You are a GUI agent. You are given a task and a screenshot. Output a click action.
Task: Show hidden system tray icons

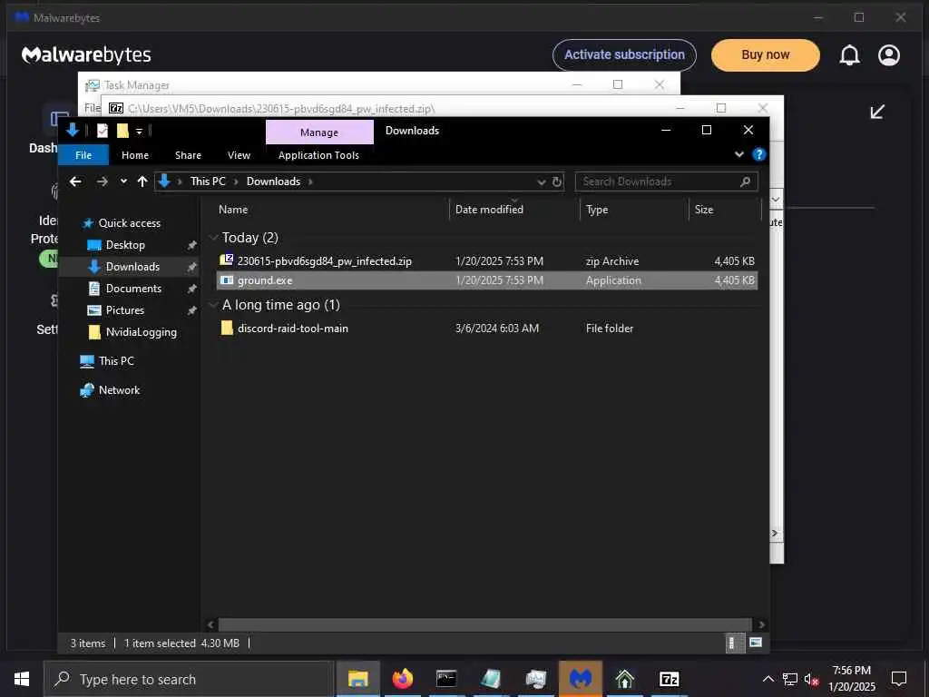pos(768,679)
